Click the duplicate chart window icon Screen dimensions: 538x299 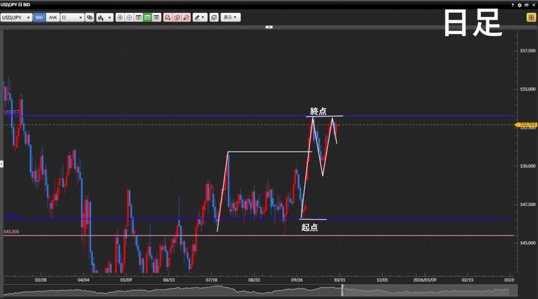point(214,17)
